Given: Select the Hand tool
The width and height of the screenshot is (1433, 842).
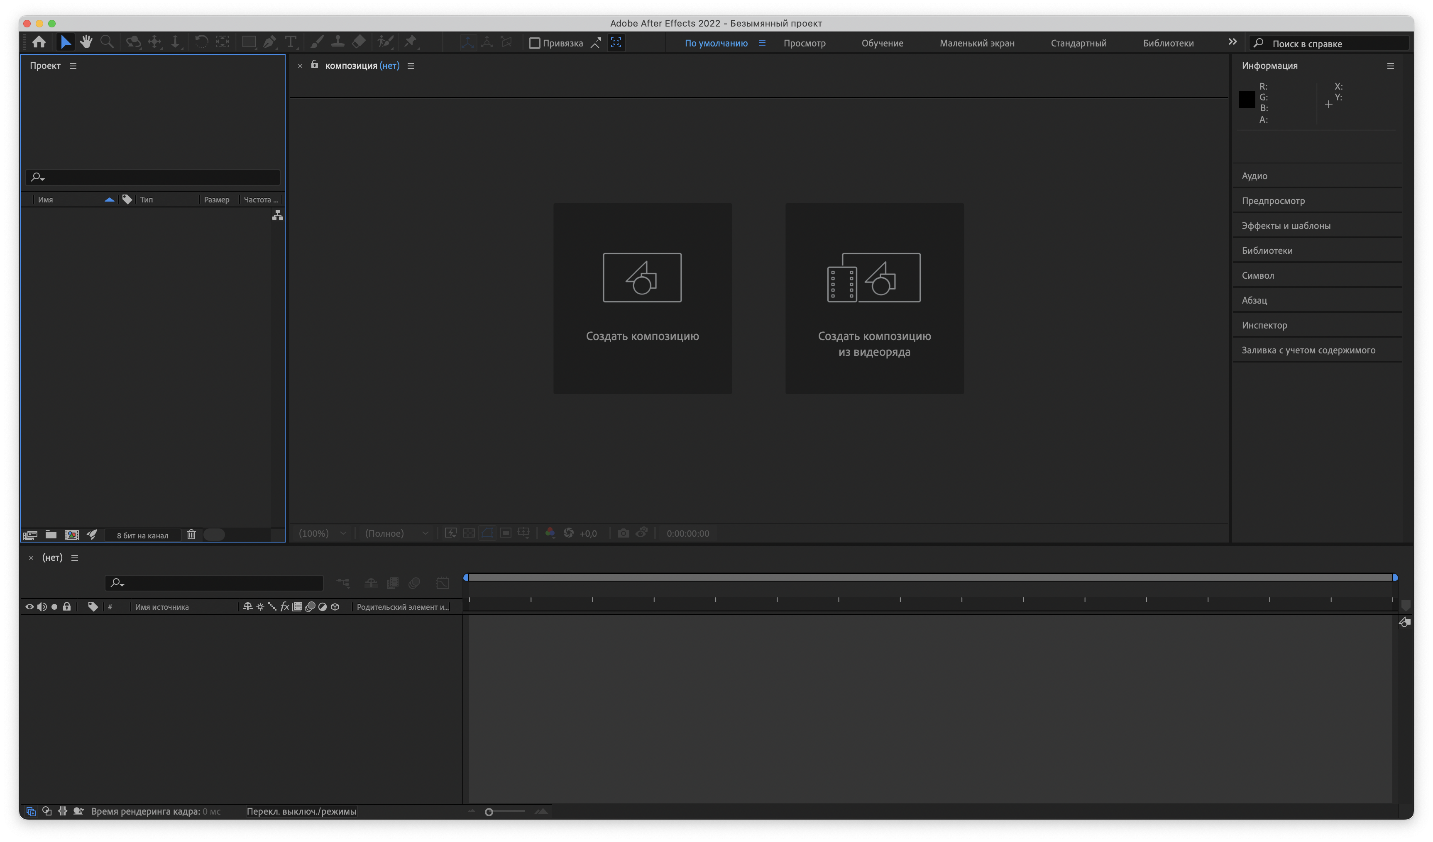Looking at the screenshot, I should [86, 42].
